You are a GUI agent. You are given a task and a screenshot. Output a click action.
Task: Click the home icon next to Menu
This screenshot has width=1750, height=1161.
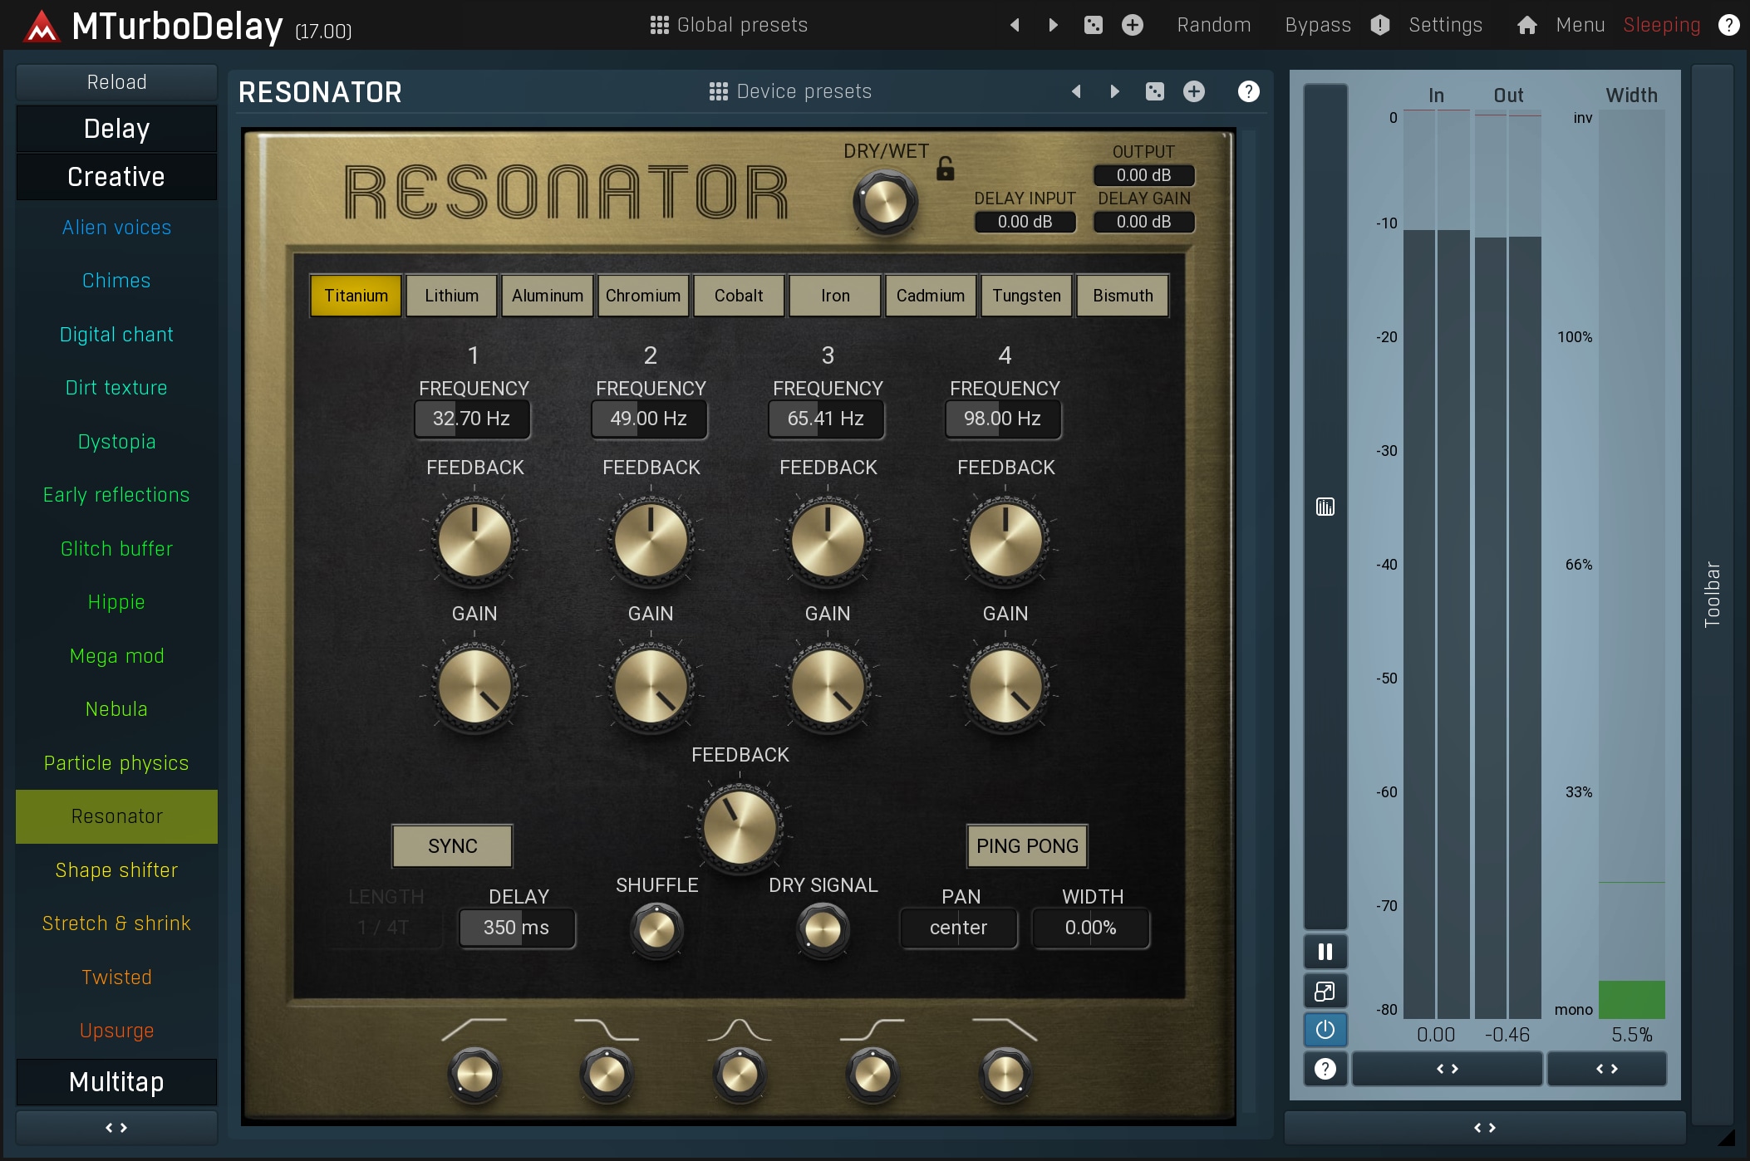[x=1526, y=25]
